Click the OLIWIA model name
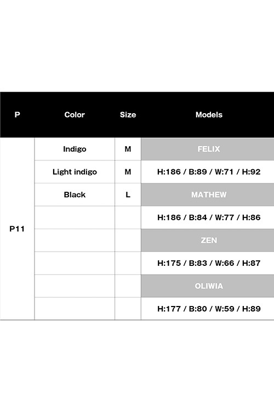This screenshot has width=274, height=412. tap(209, 286)
